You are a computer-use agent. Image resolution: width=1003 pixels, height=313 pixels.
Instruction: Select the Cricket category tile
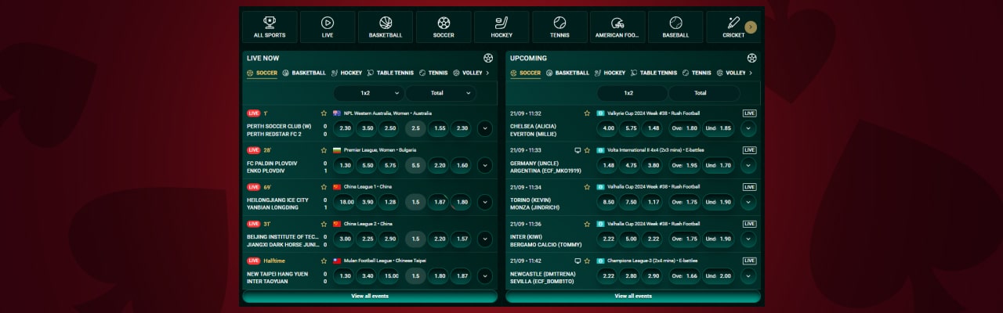[x=733, y=27]
